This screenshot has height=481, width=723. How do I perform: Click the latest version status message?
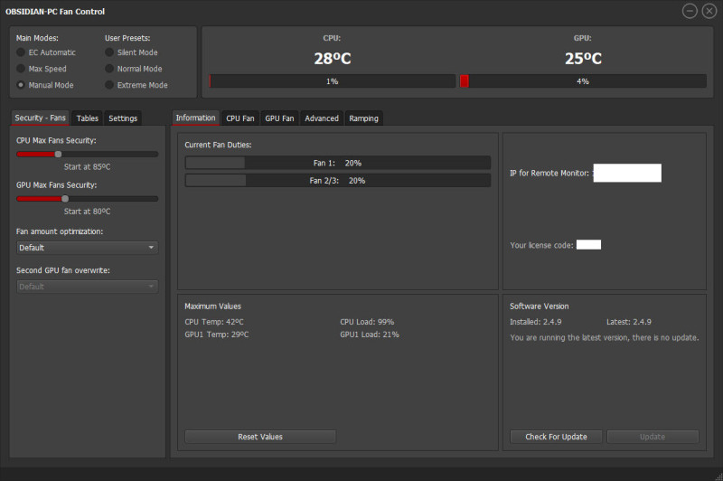point(604,337)
